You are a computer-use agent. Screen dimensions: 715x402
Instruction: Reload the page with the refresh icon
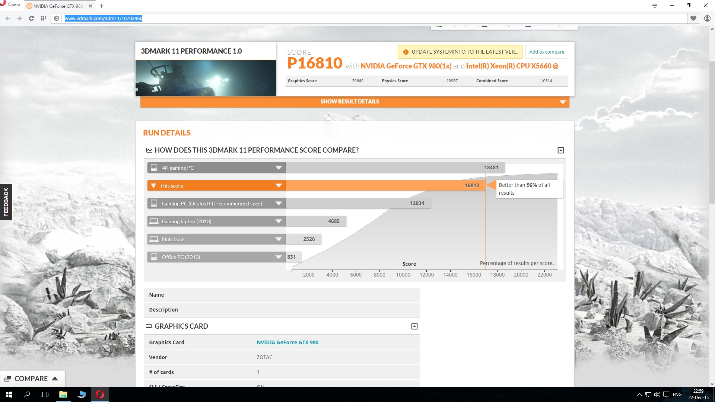coord(31,18)
